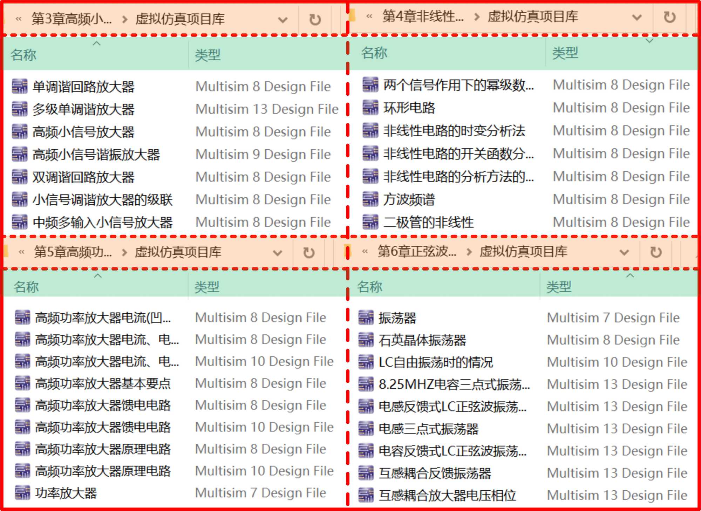This screenshot has width=701, height=511.
Task: Click Multisim file icon beside 单调谐回路放大器
Action: 20,87
